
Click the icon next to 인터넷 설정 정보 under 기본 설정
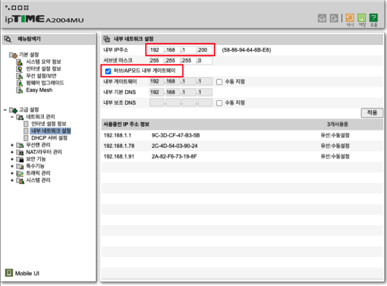20,69
